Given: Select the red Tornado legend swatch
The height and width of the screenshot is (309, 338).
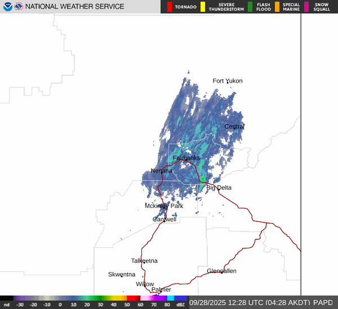Looking at the screenshot, I should click(x=170, y=7).
